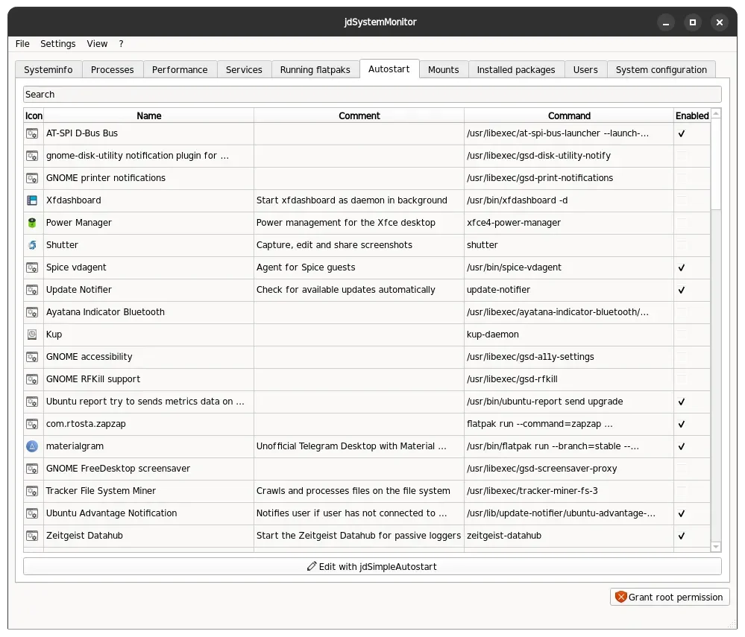Switch to the Processes tab
The image size is (745, 637).
(112, 70)
